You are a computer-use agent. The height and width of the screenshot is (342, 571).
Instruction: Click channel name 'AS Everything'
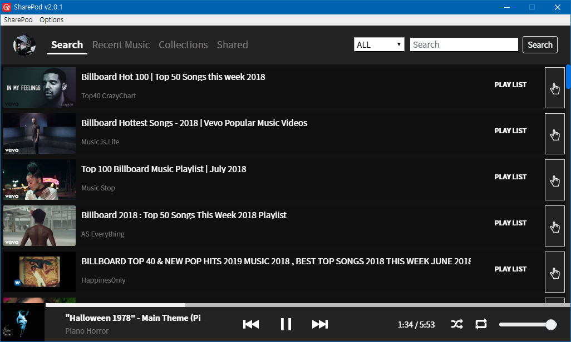click(103, 234)
